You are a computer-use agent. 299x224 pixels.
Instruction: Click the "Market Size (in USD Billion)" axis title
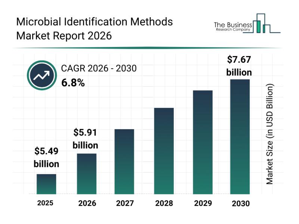click(270, 134)
